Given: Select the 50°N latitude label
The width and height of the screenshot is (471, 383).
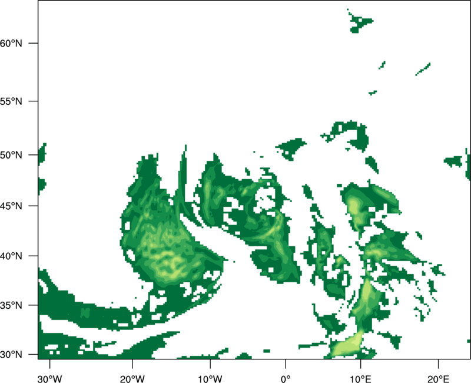Looking at the screenshot, I should 11,155.
